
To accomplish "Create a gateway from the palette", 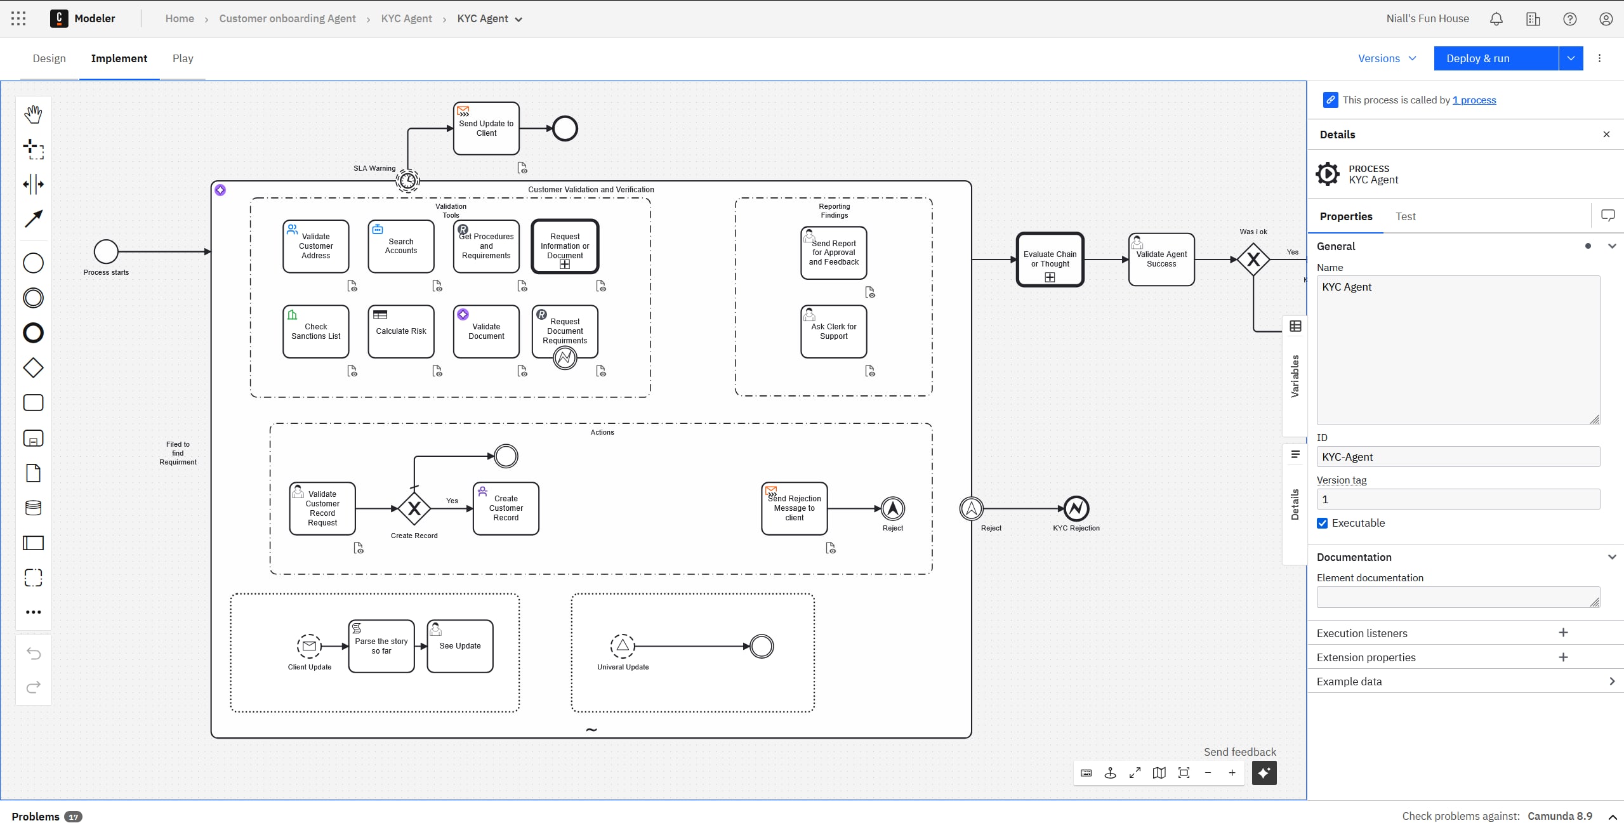I will [x=33, y=367].
